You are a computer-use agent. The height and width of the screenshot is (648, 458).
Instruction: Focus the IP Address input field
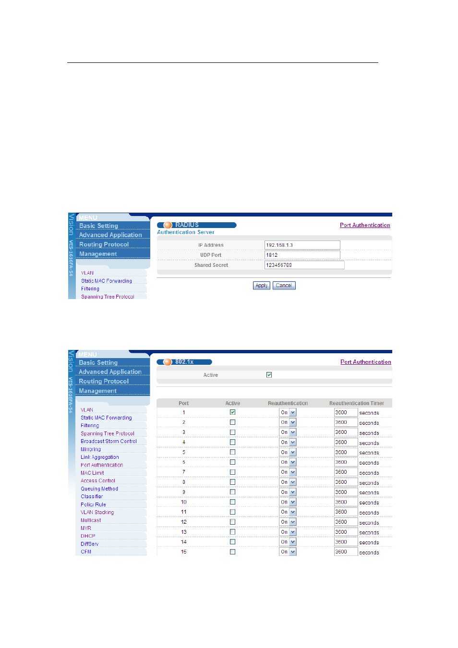click(302, 245)
